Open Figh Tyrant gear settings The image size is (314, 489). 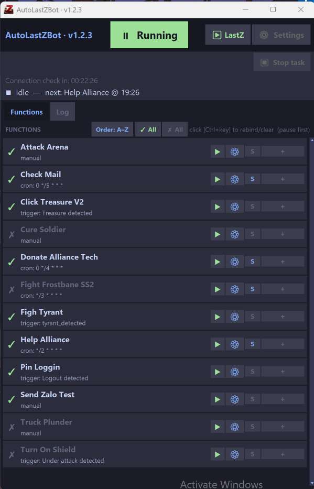coord(234,317)
